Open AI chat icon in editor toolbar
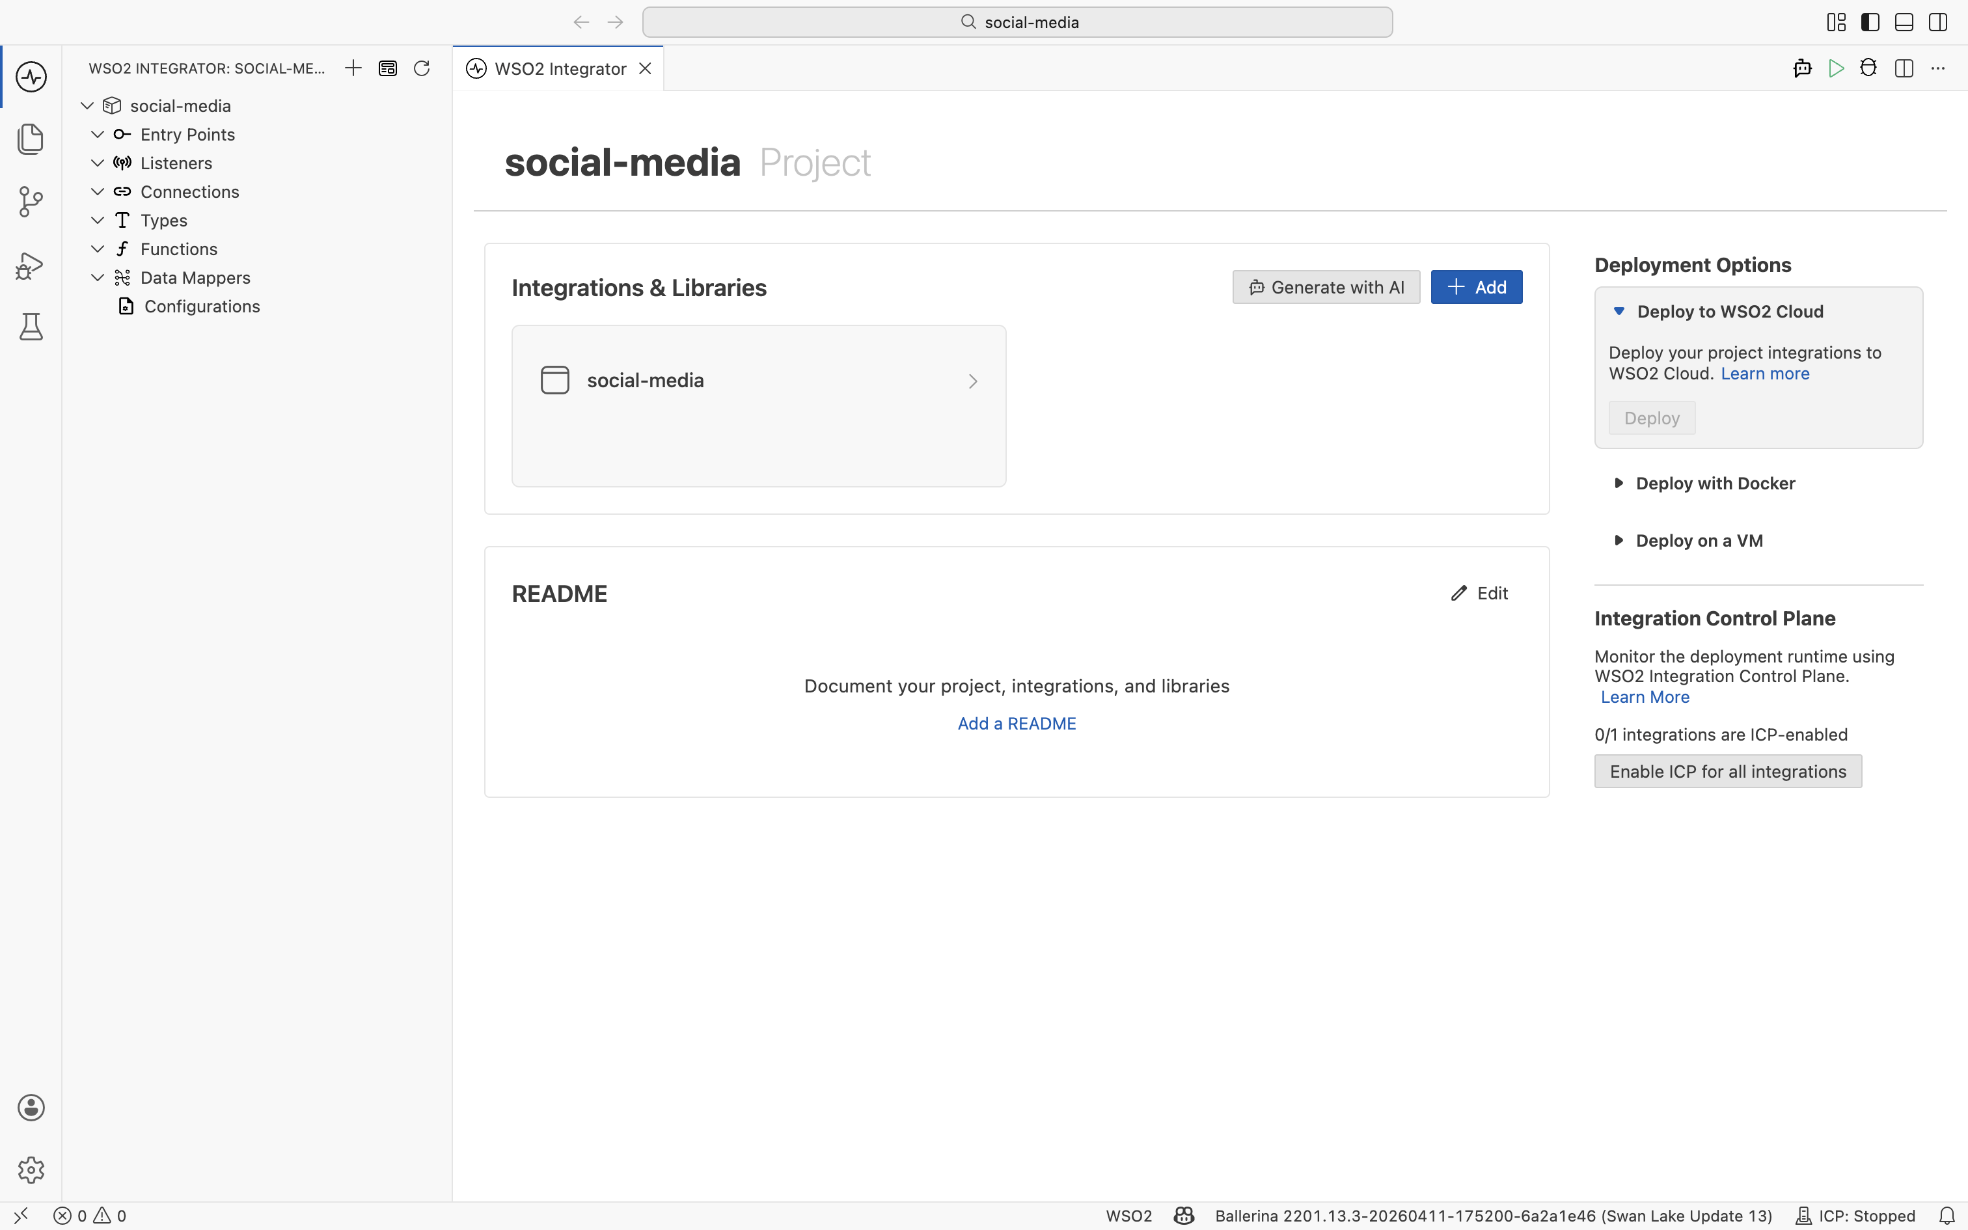This screenshot has width=1968, height=1230. [1802, 68]
